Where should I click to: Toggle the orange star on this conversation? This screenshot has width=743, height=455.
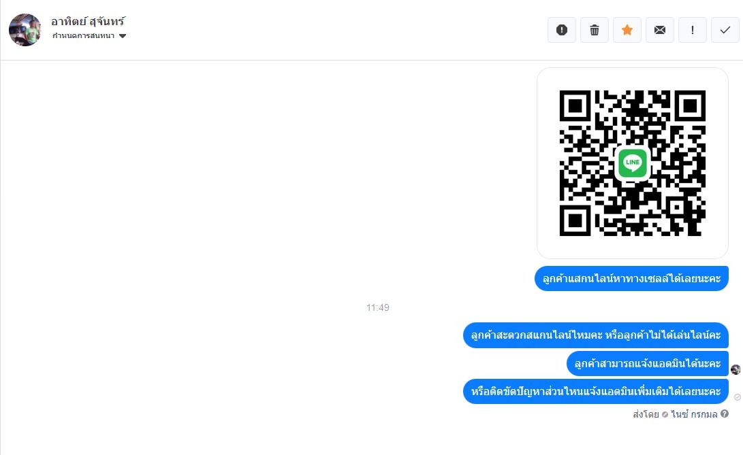pos(627,30)
